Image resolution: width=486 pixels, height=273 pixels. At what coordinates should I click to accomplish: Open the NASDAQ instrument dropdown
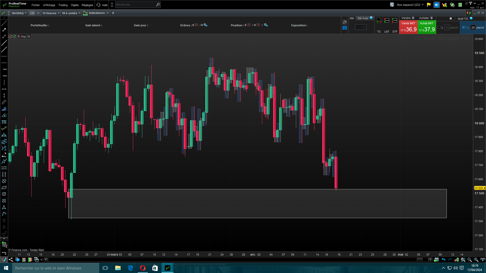tap(19, 13)
